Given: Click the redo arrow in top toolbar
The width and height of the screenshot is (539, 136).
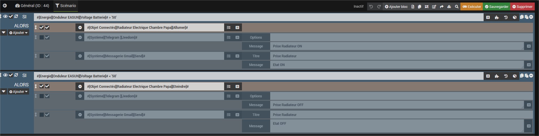Looking at the screenshot, I should coord(379,6).
